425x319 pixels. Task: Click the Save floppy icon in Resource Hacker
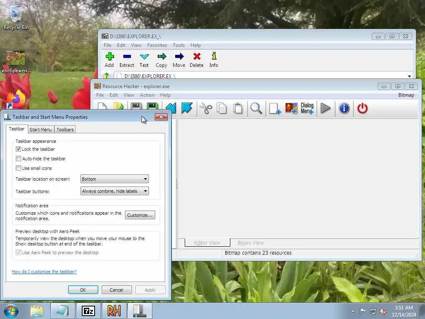pos(136,107)
